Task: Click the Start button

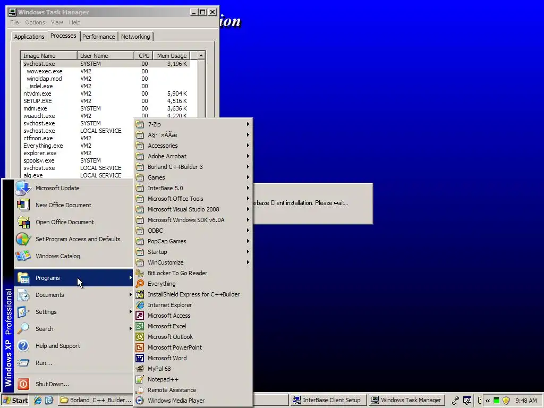Action: 15,401
